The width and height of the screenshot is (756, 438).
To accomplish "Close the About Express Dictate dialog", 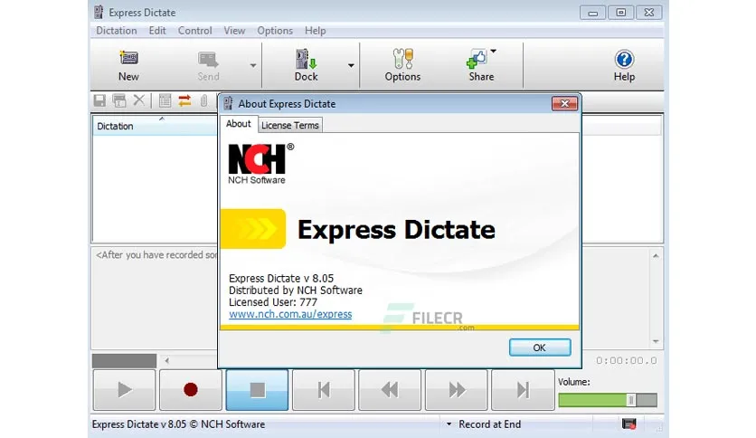I will [x=564, y=104].
